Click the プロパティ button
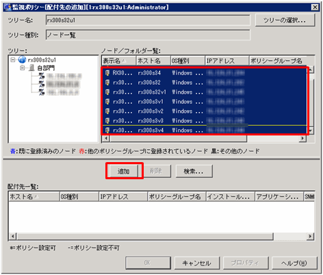This screenshot has width=323, height=275. tap(246, 263)
